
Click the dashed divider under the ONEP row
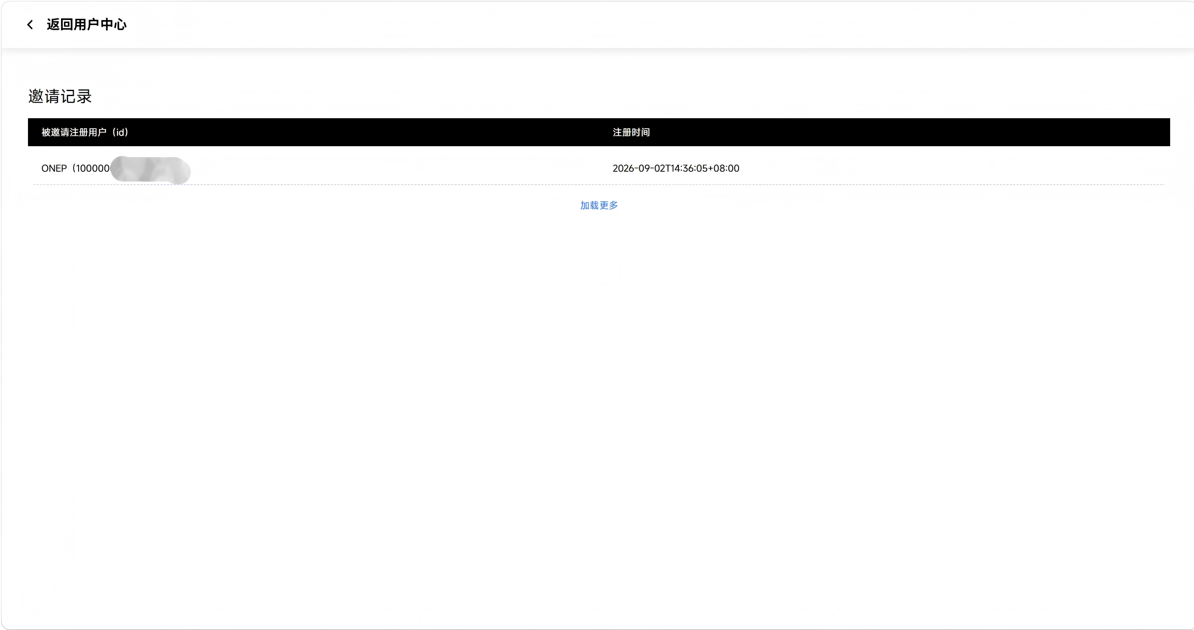click(599, 185)
